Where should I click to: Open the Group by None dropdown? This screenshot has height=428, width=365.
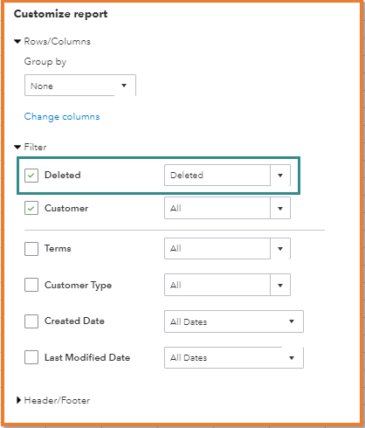[x=80, y=86]
